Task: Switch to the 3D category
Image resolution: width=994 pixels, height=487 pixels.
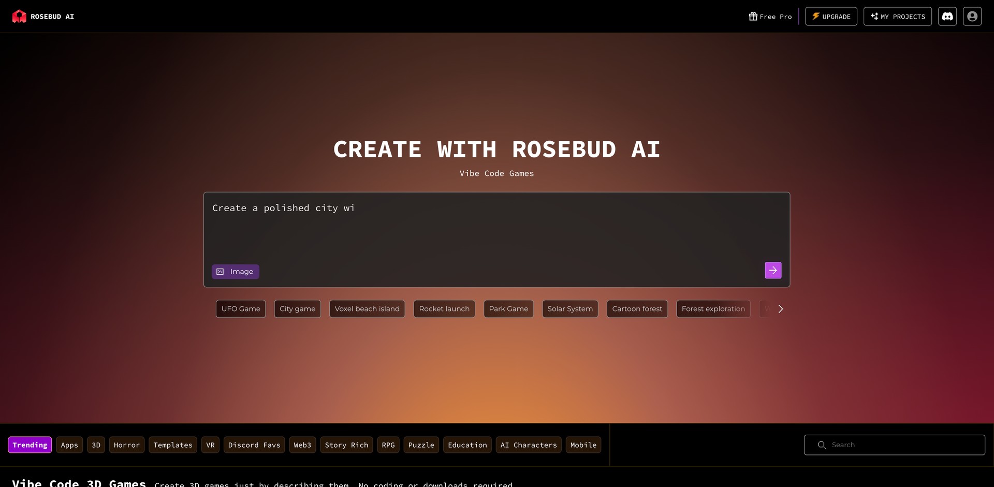Action: (x=96, y=445)
